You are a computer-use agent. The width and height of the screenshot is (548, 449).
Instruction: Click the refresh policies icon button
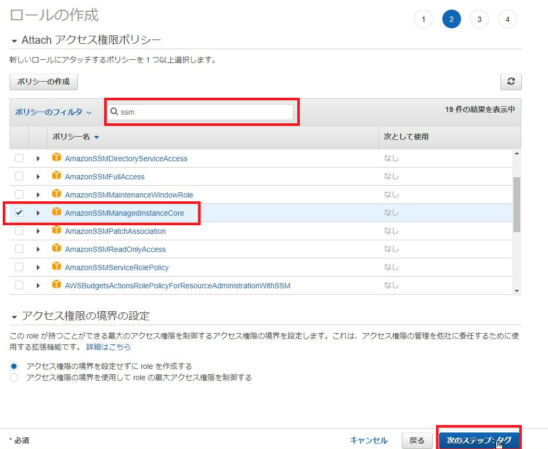pos(511,82)
